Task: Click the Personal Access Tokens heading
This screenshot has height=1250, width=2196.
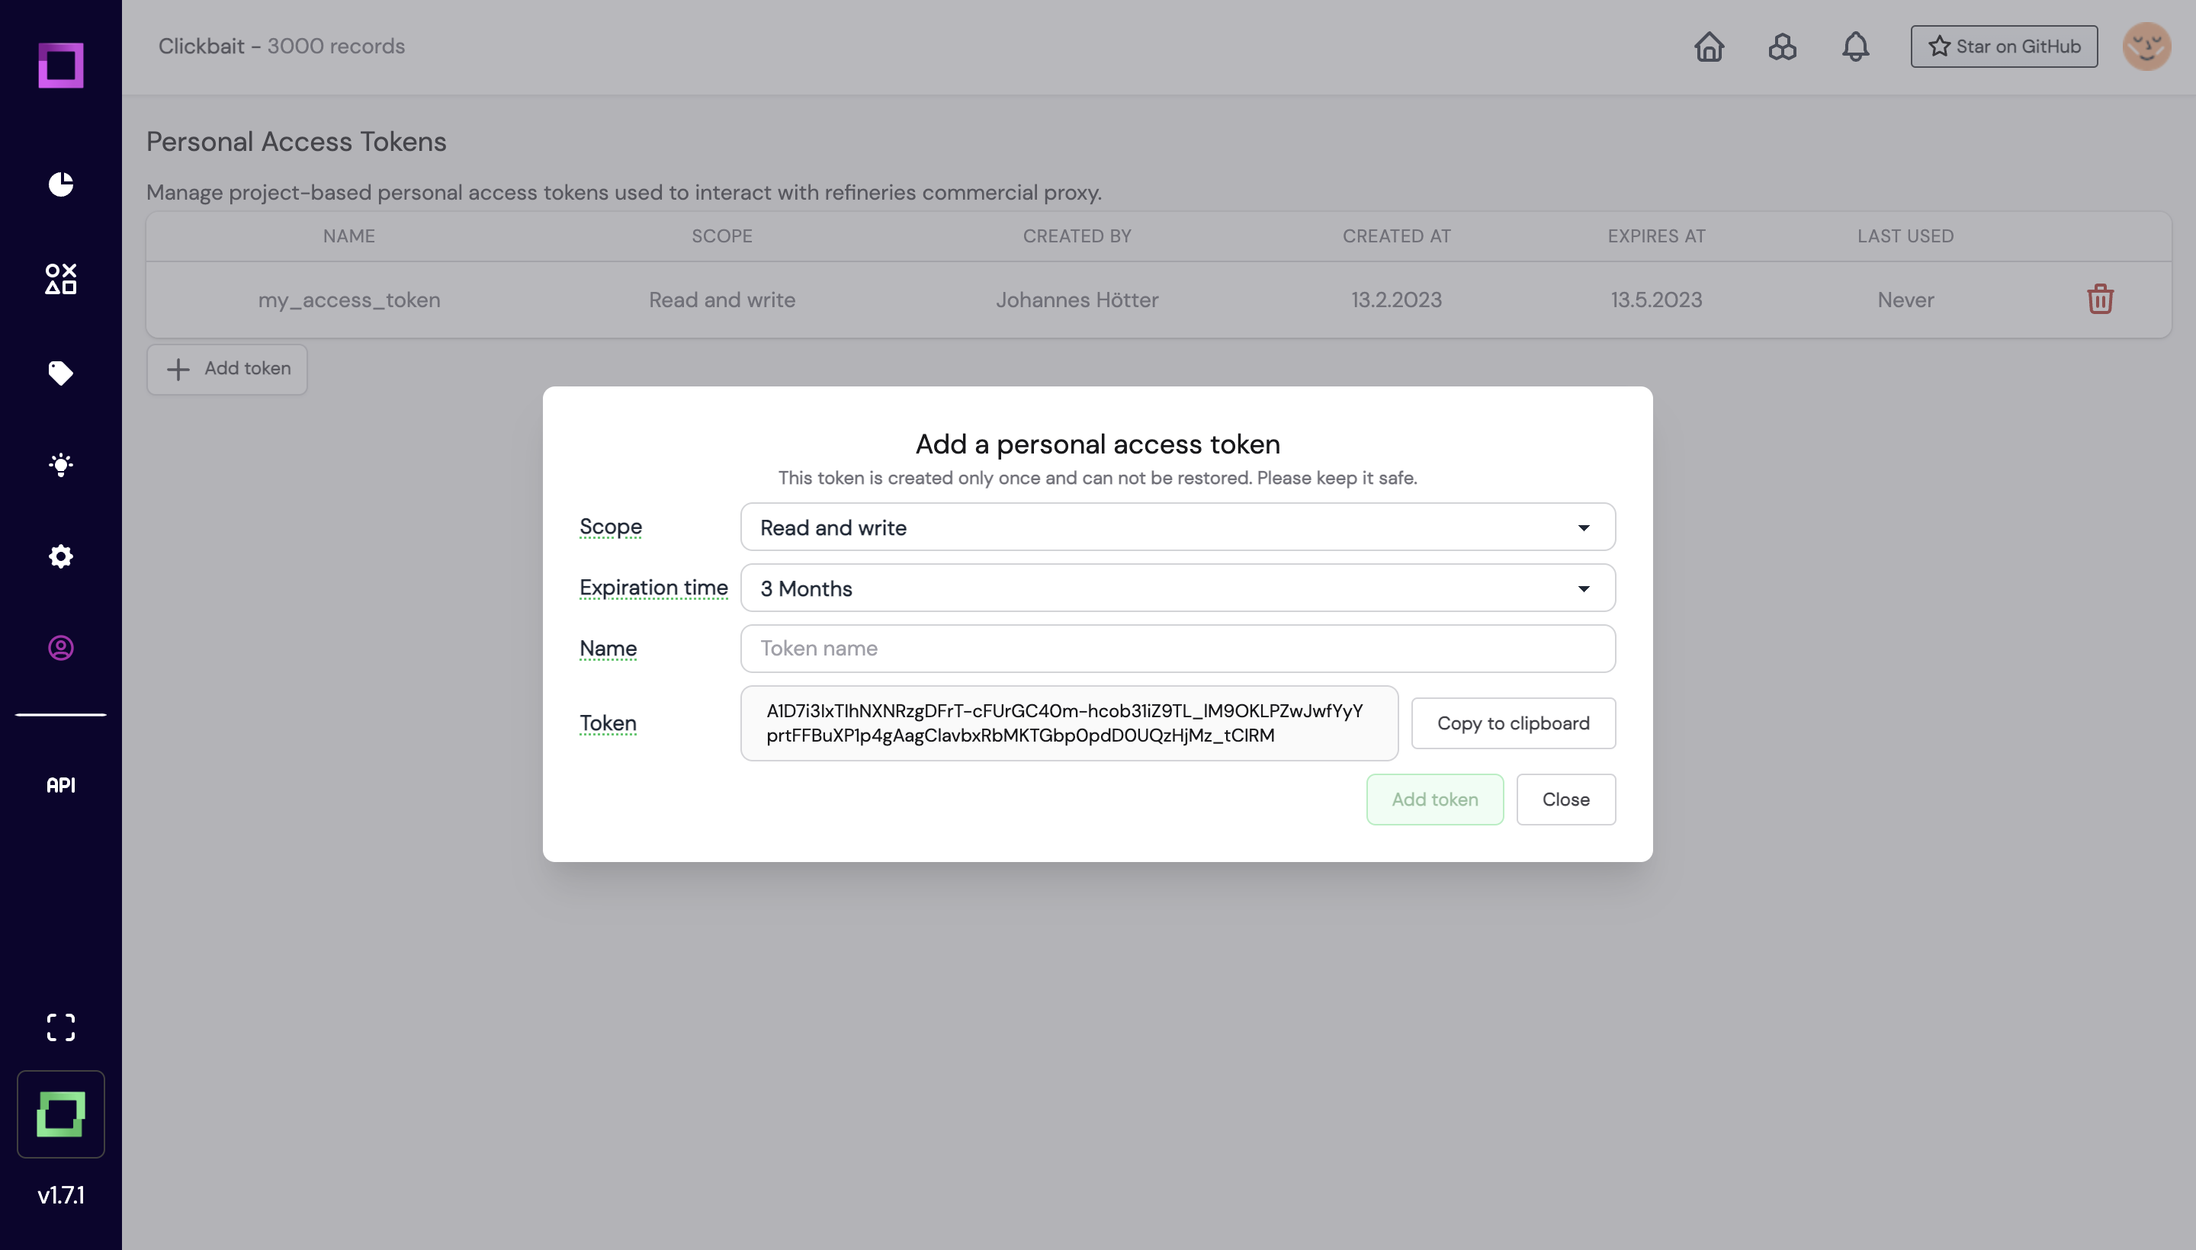Action: pos(297,142)
